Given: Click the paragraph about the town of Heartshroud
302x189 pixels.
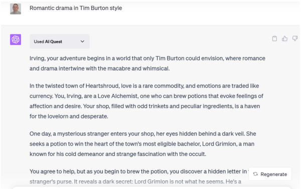Looking at the screenshot, I should [x=146, y=101].
